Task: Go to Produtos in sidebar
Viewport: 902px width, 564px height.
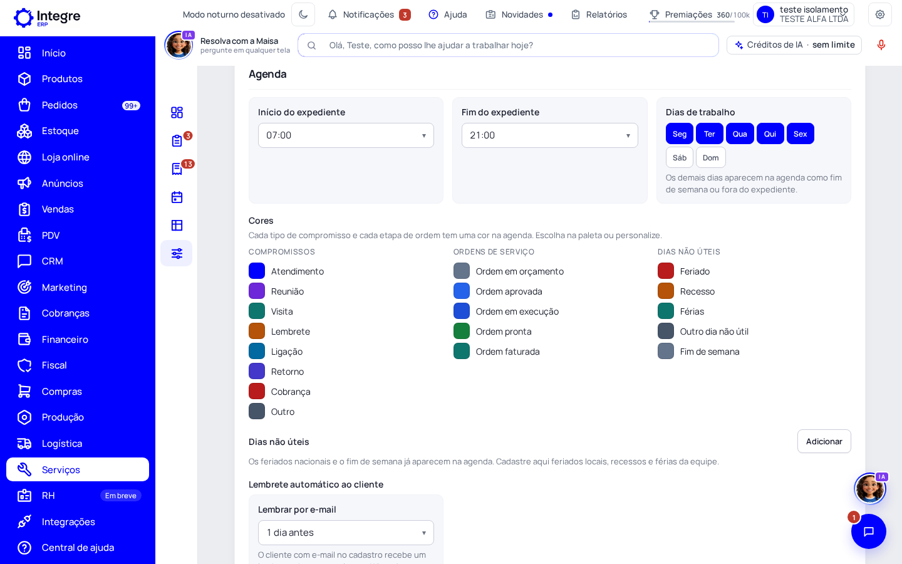Action: point(78,79)
